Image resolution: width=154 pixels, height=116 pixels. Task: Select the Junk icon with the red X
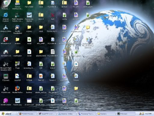click(x=53, y=15)
